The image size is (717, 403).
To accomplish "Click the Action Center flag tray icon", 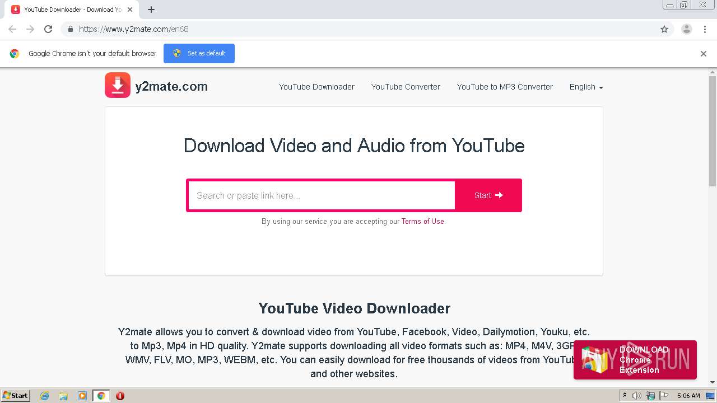I will coord(663,396).
